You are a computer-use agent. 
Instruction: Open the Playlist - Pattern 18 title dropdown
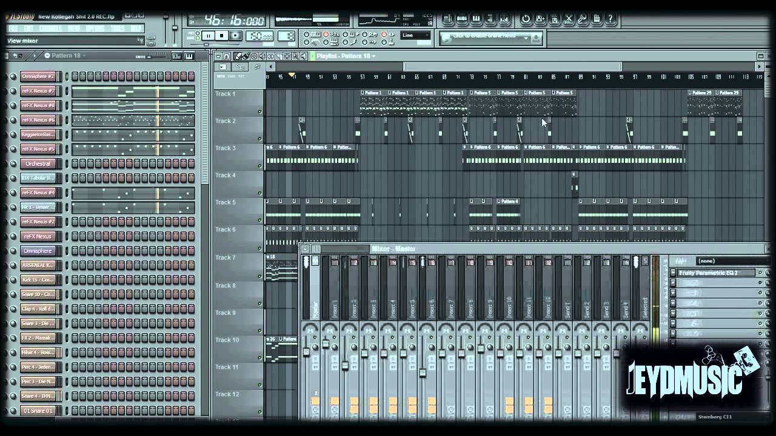[x=346, y=56]
